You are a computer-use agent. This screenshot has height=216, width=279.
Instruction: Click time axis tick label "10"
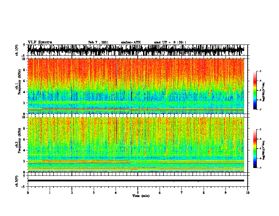248,193
